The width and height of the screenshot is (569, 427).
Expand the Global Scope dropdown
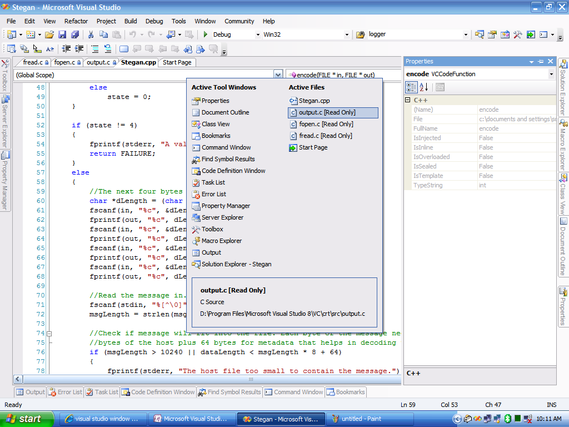point(278,75)
